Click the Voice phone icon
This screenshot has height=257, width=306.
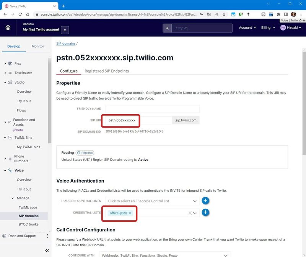tap(10, 170)
